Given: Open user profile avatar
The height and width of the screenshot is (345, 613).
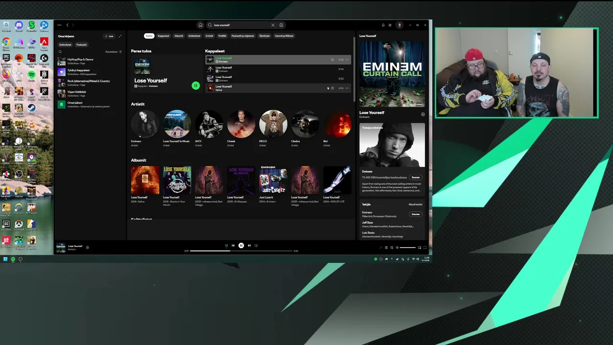Looking at the screenshot, I should tap(399, 25).
